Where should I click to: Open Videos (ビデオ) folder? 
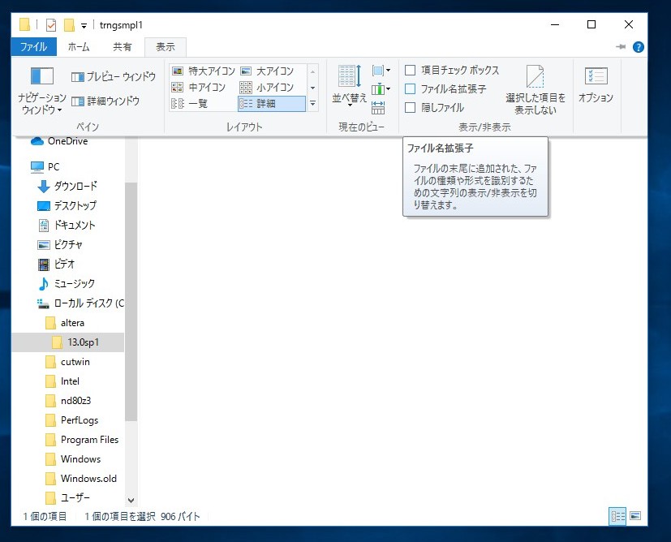tap(57, 264)
